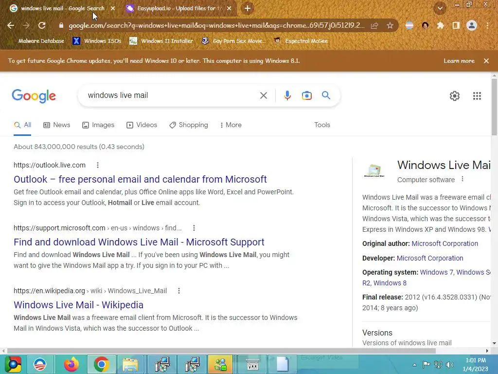Viewport: 498px width, 374px height.
Task: Open a new browser tab
Action: click(248, 8)
